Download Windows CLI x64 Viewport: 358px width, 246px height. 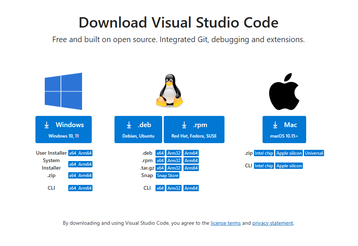(73, 188)
